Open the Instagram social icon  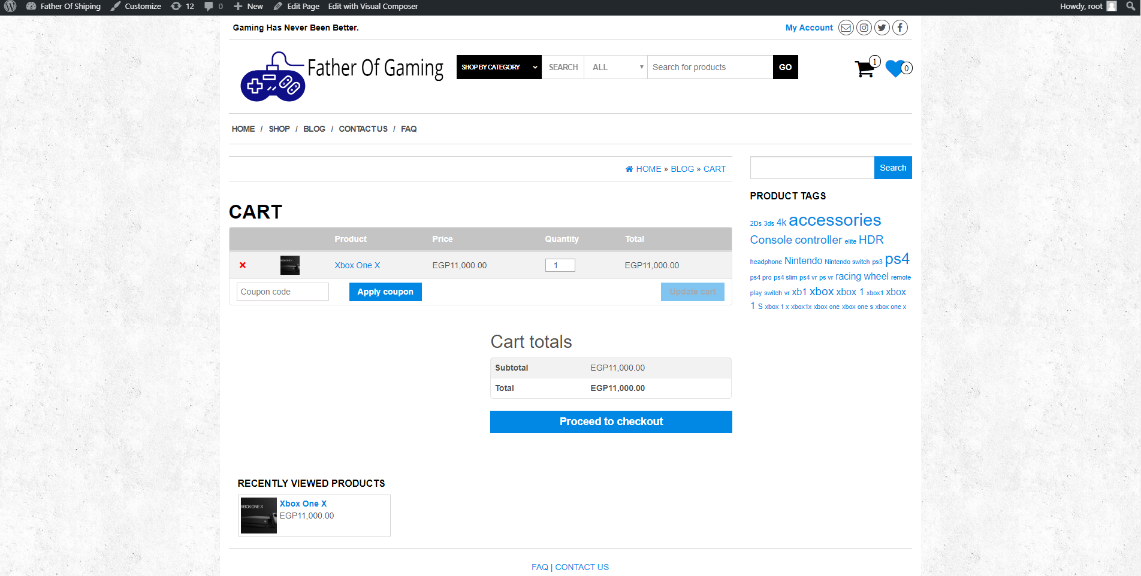[x=864, y=28]
